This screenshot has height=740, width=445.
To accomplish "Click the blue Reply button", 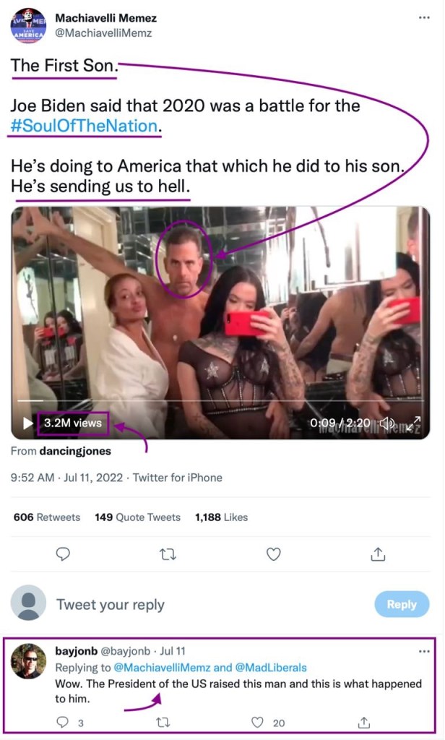I will point(402,604).
